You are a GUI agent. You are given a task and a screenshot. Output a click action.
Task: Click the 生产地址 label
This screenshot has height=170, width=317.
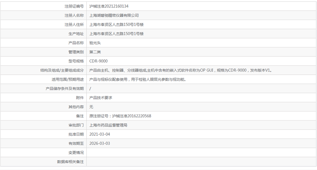coord(76,34)
